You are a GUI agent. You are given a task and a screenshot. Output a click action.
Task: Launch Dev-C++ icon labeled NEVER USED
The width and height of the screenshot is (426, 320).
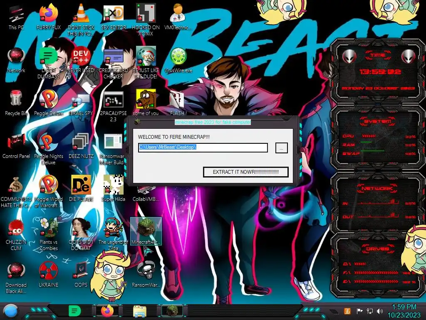tap(81, 60)
